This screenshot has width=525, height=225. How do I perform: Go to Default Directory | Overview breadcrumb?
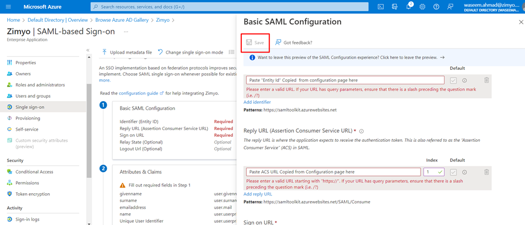click(58, 20)
